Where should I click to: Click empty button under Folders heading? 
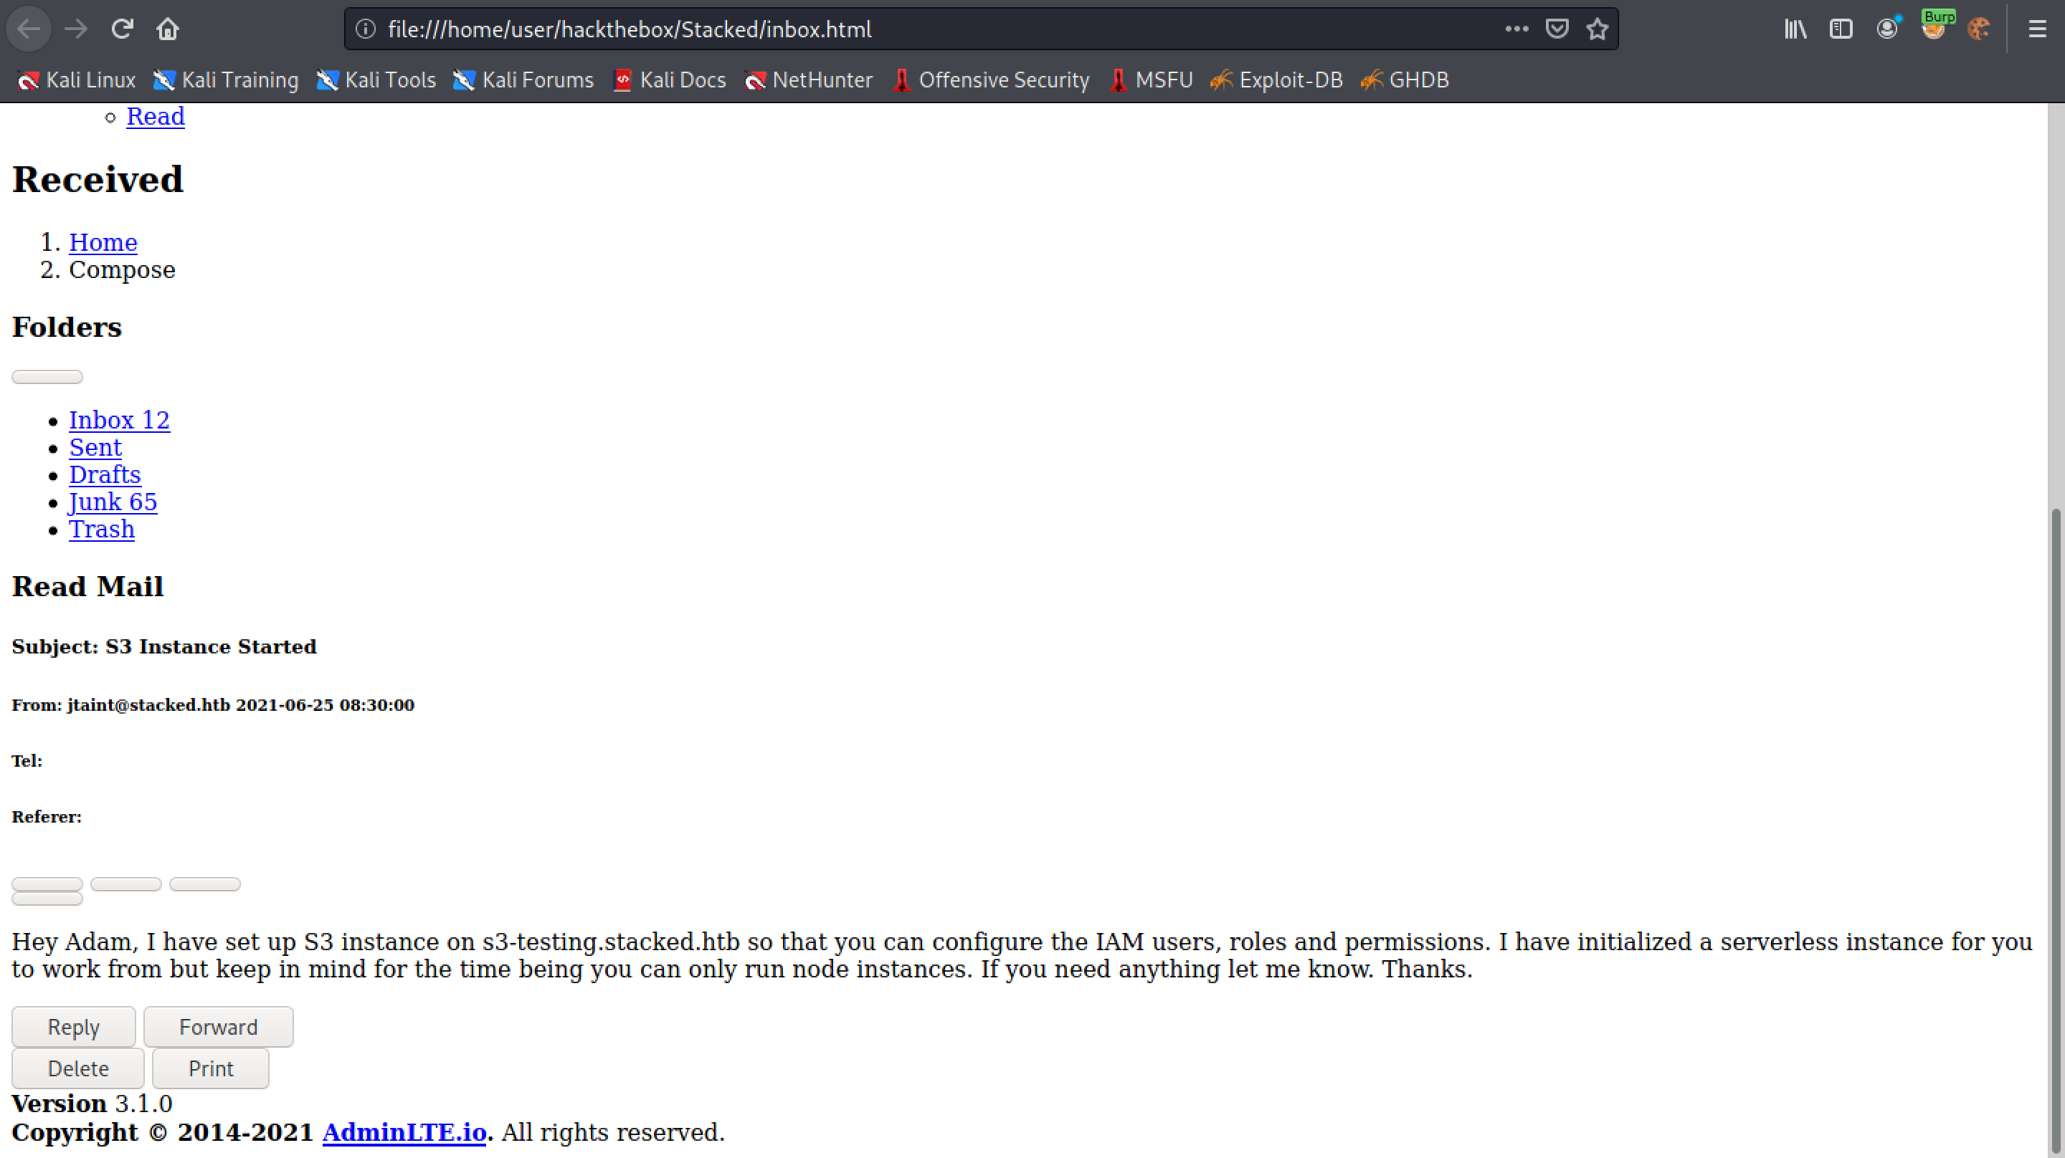(x=47, y=378)
